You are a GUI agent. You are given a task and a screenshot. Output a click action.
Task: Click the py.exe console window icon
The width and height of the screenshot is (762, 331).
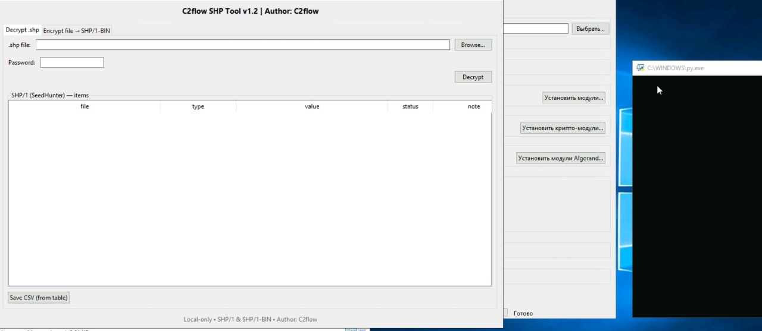[x=641, y=68]
